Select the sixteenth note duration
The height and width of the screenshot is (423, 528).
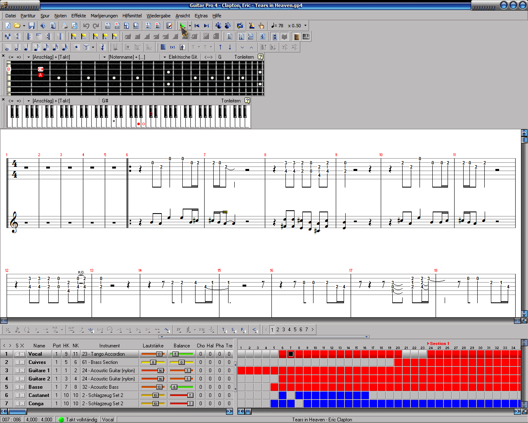[x=46, y=47]
